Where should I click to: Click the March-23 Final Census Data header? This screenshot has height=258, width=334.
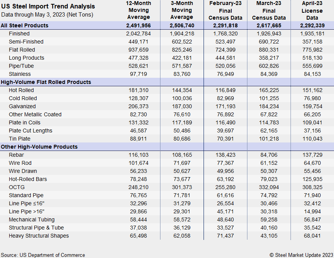(269, 10)
